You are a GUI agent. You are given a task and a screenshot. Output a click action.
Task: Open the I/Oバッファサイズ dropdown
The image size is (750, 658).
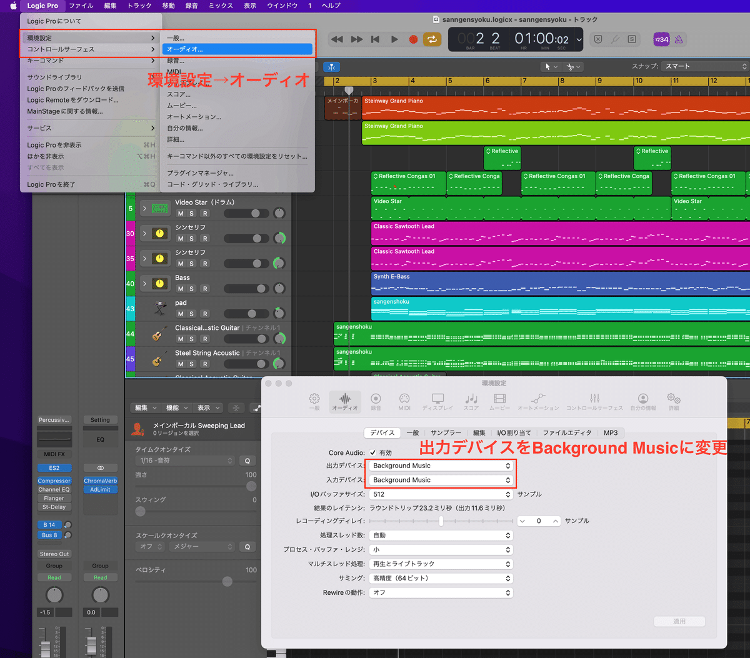tap(441, 494)
